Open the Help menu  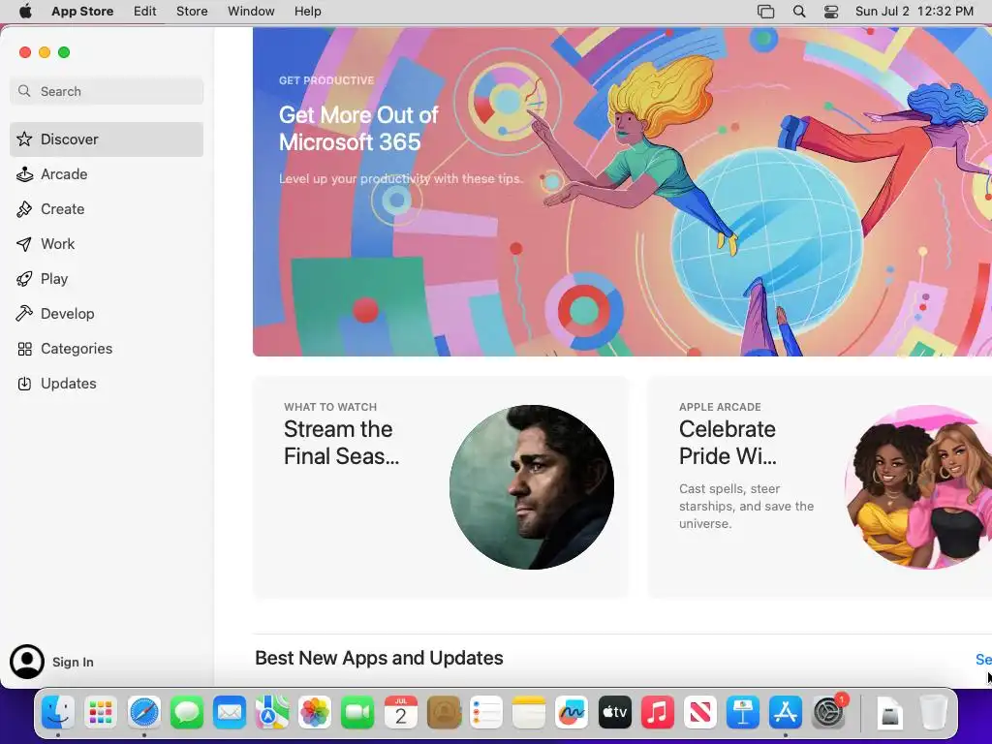(x=307, y=11)
